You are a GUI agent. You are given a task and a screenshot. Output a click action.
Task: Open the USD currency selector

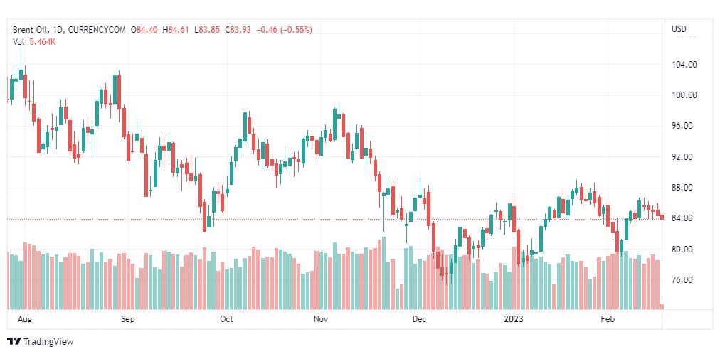(x=679, y=29)
